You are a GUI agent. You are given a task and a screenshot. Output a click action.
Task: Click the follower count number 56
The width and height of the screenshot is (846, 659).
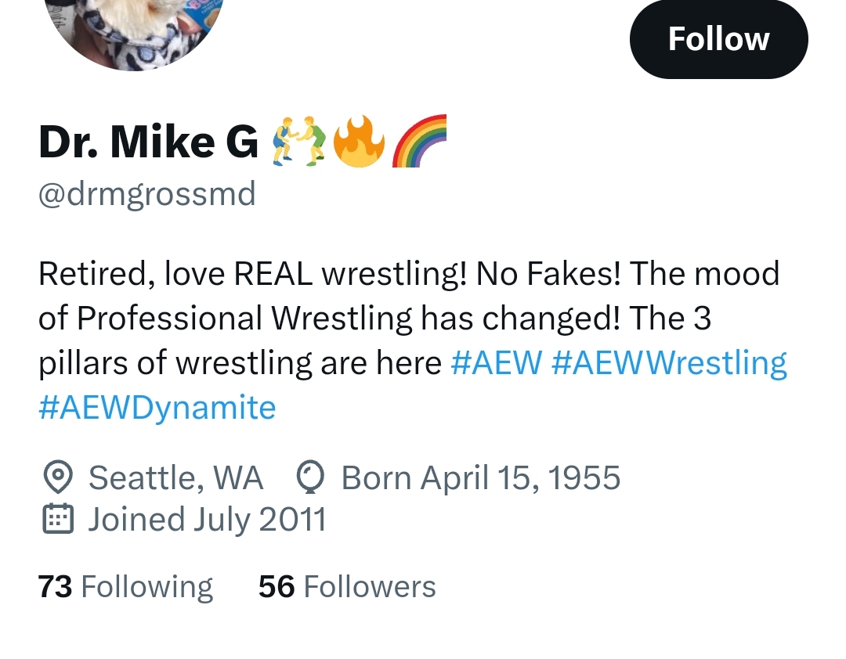coord(277,587)
